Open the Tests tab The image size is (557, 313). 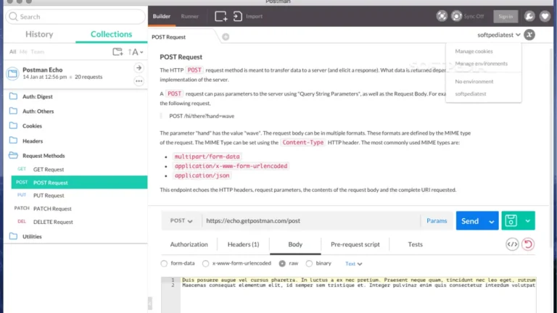[416, 244]
